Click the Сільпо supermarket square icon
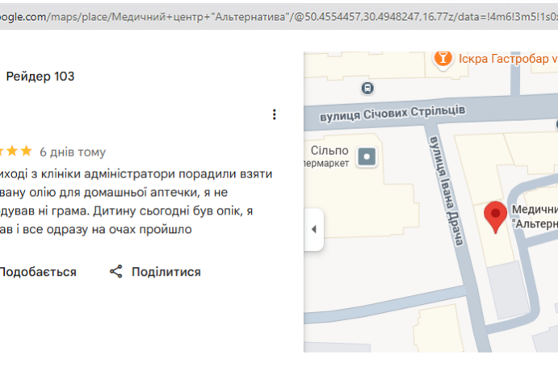 (368, 156)
